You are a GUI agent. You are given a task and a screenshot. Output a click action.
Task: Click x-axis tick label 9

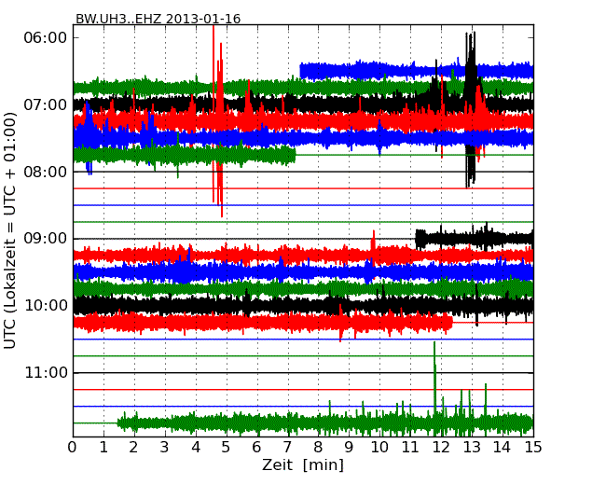pos(349,448)
